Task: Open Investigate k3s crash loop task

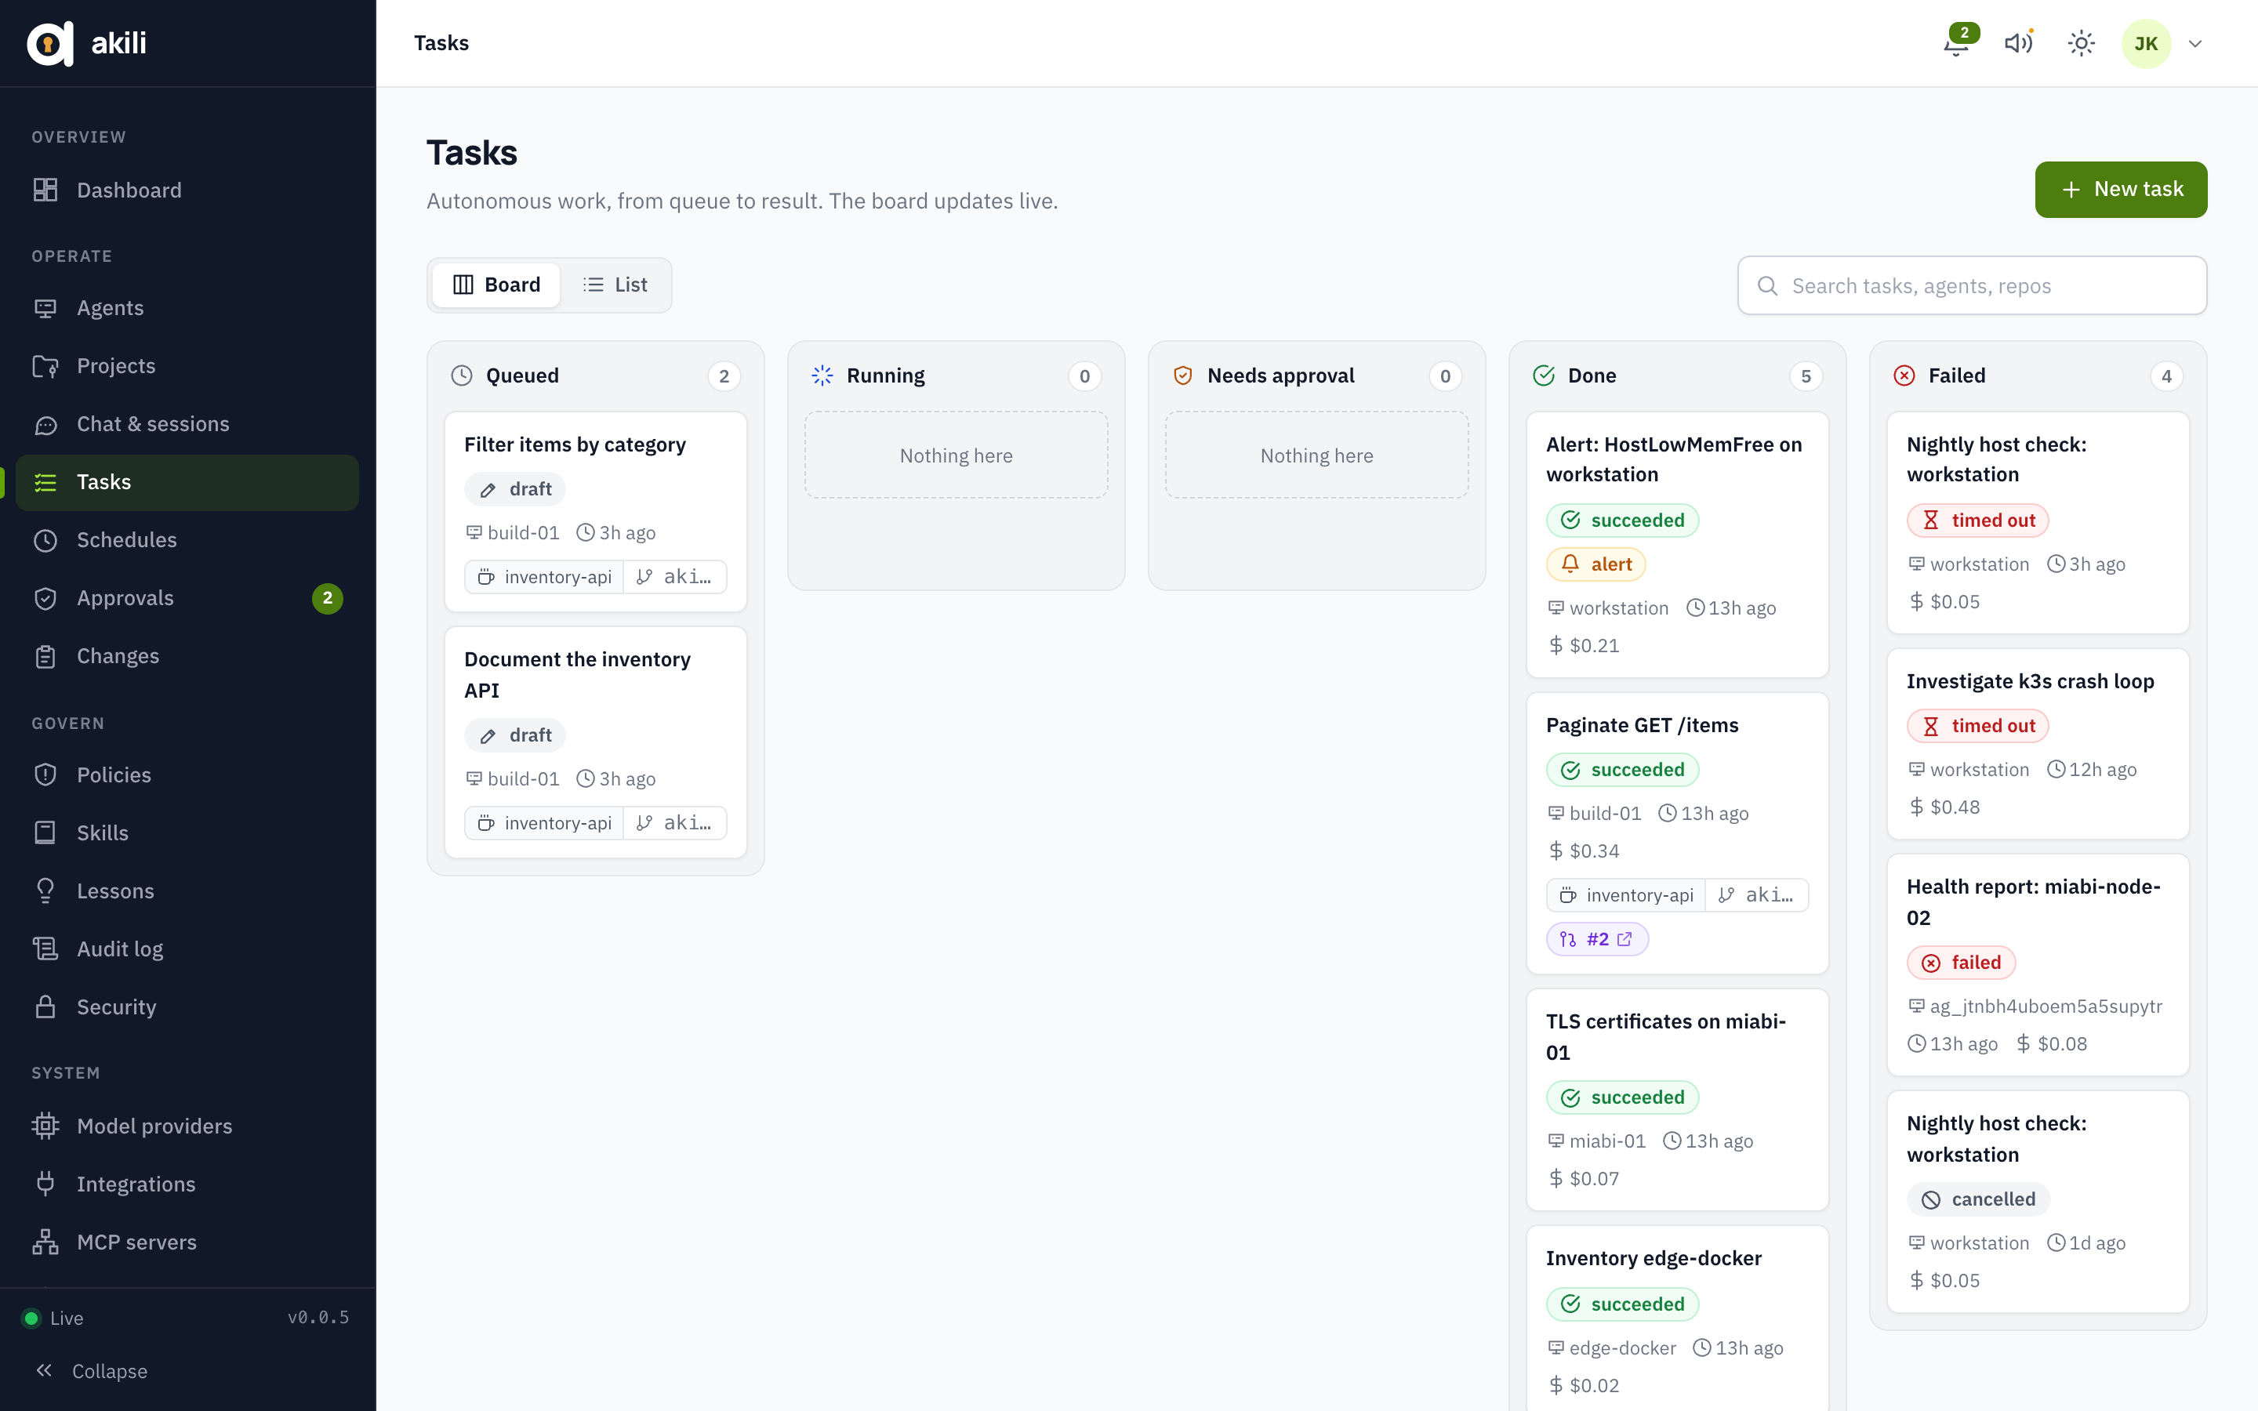Action: point(2038,744)
